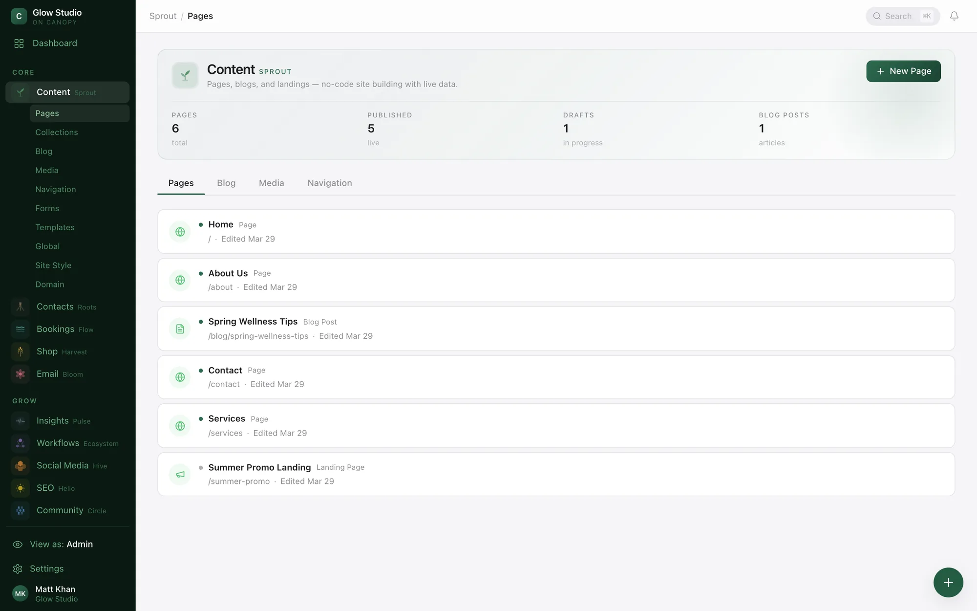
Task: Toggle the View as Admin eye icon
Action: pyautogui.click(x=18, y=545)
